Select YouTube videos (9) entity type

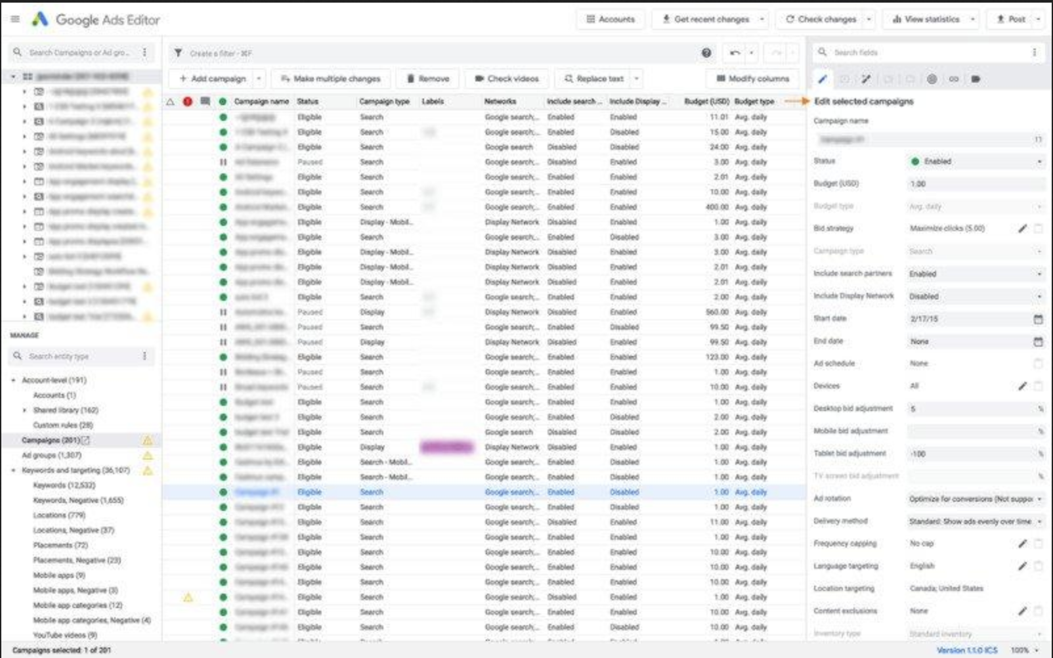pyautogui.click(x=65, y=635)
